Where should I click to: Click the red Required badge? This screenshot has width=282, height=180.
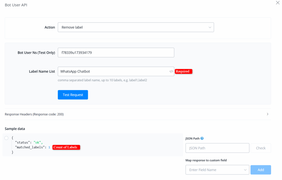(x=183, y=71)
